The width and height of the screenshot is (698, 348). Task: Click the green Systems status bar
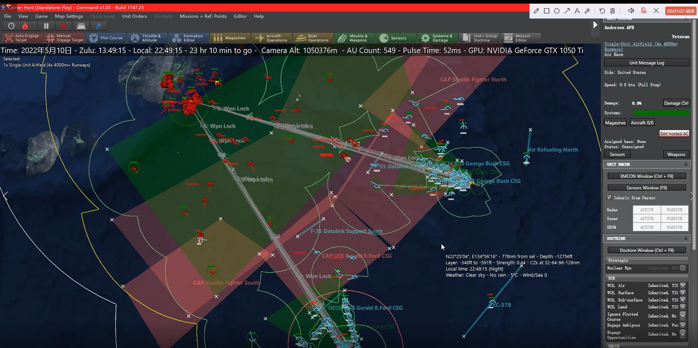tap(661, 113)
